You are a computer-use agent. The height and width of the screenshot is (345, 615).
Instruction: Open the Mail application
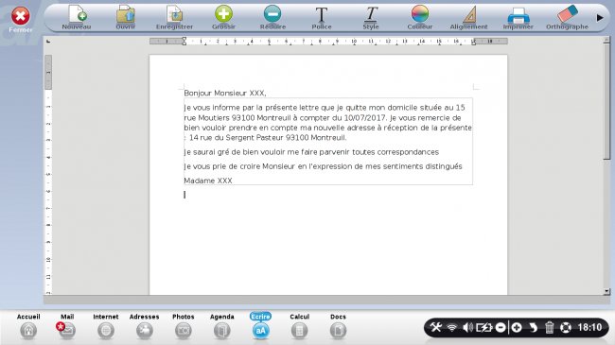click(66, 326)
